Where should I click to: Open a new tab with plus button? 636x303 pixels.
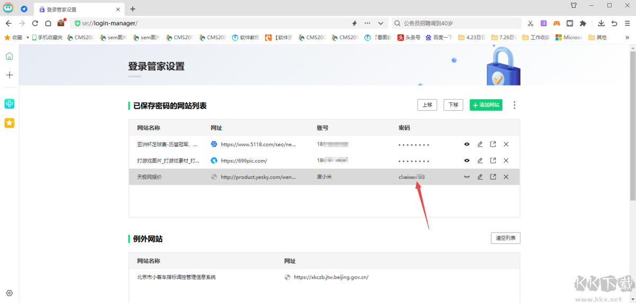pos(132,9)
